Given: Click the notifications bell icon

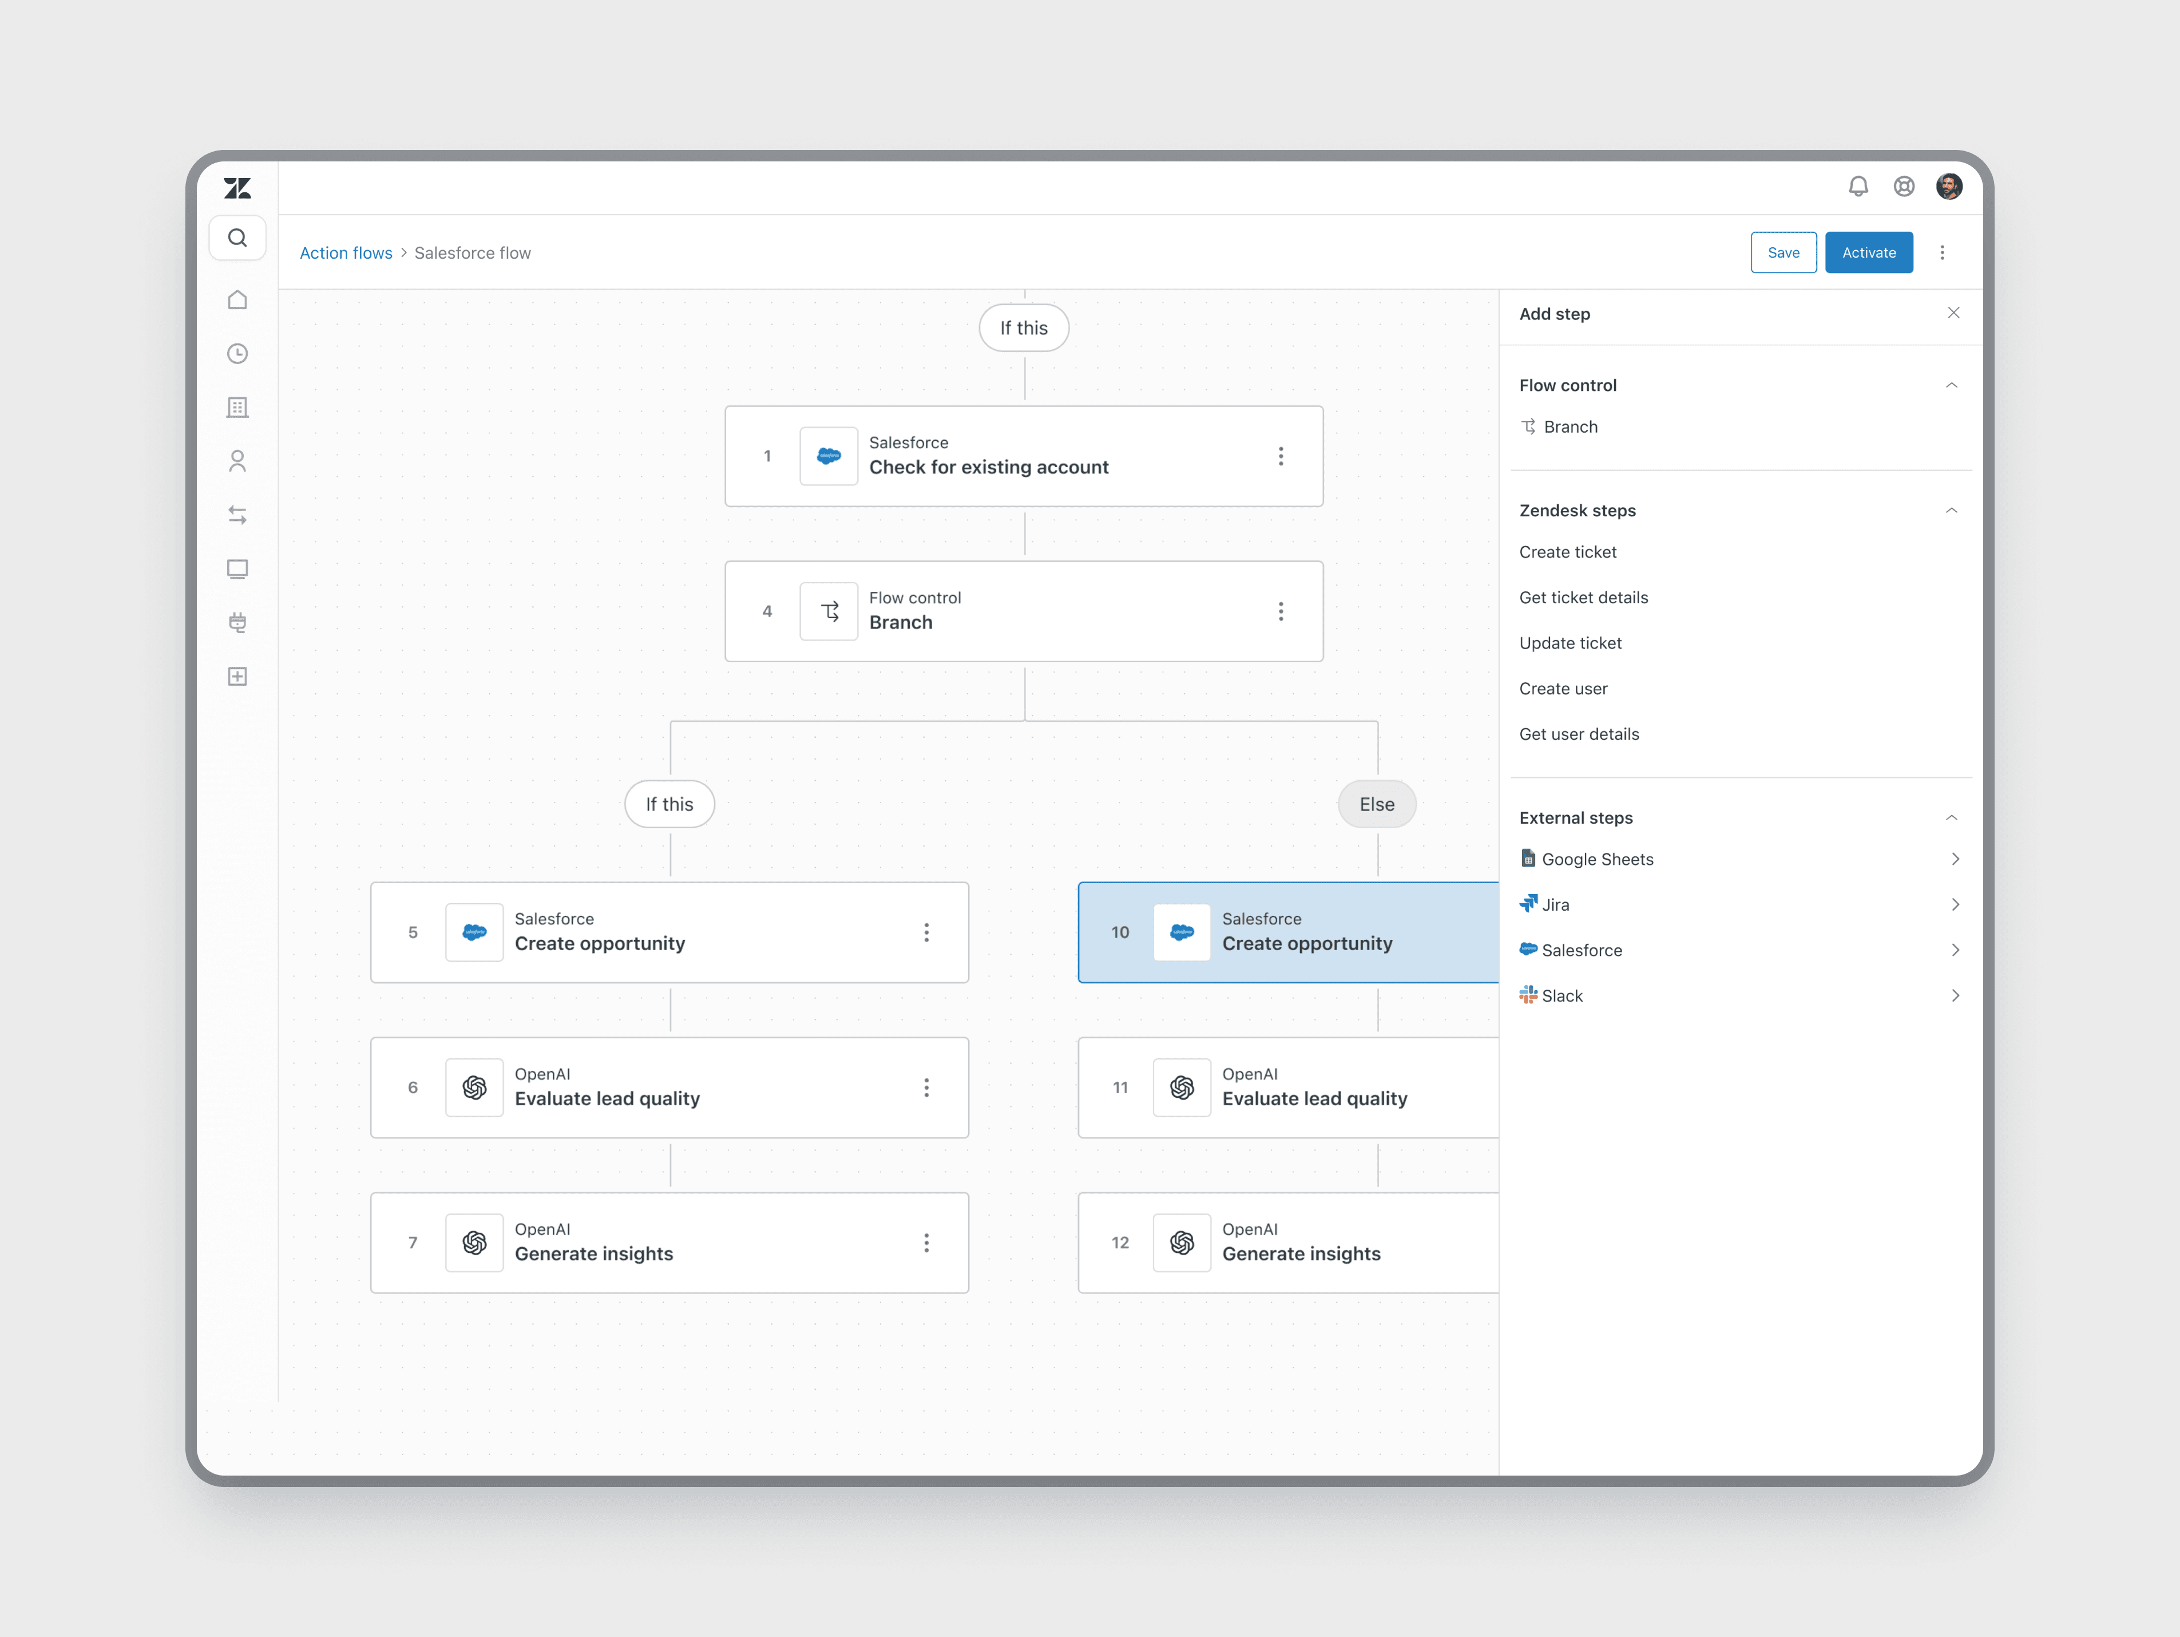Looking at the screenshot, I should pos(1858,187).
